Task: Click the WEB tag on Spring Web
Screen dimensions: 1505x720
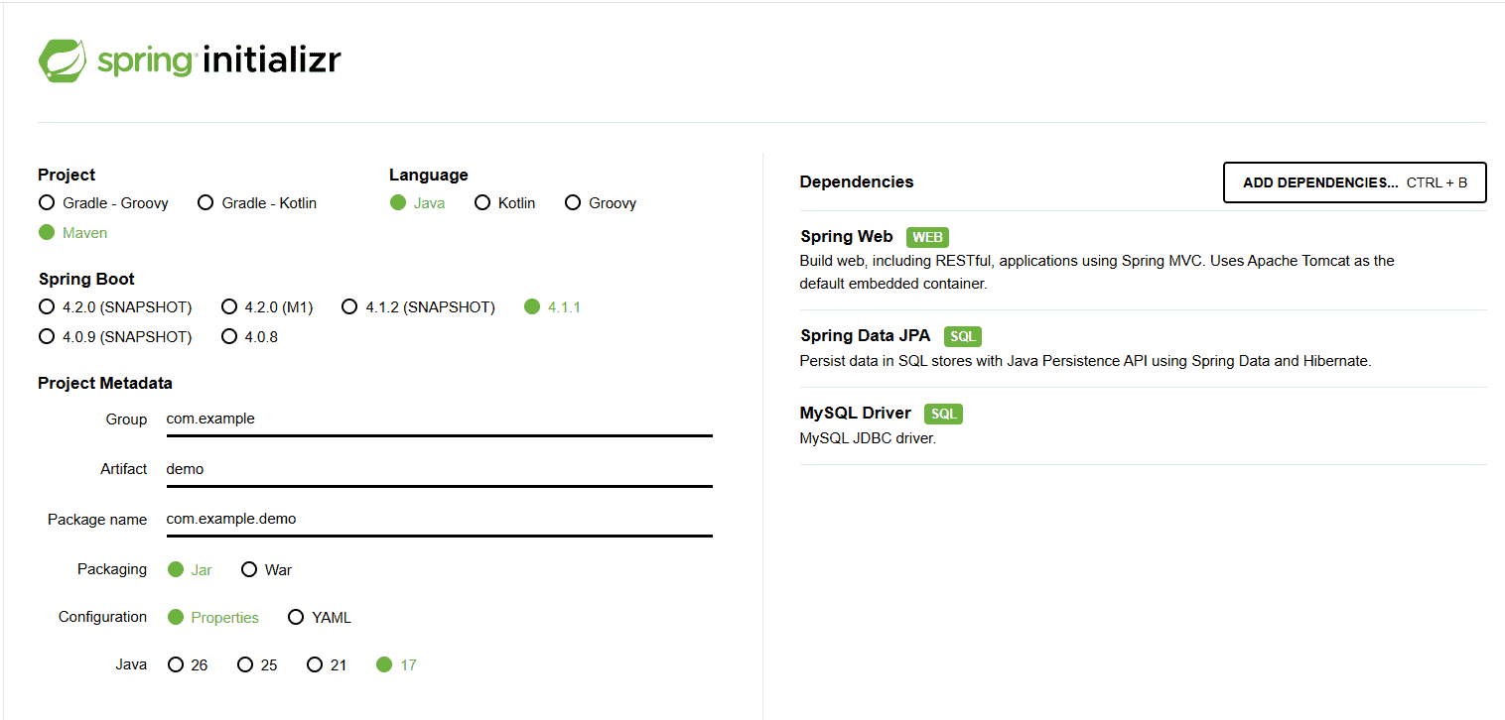Action: tap(927, 238)
